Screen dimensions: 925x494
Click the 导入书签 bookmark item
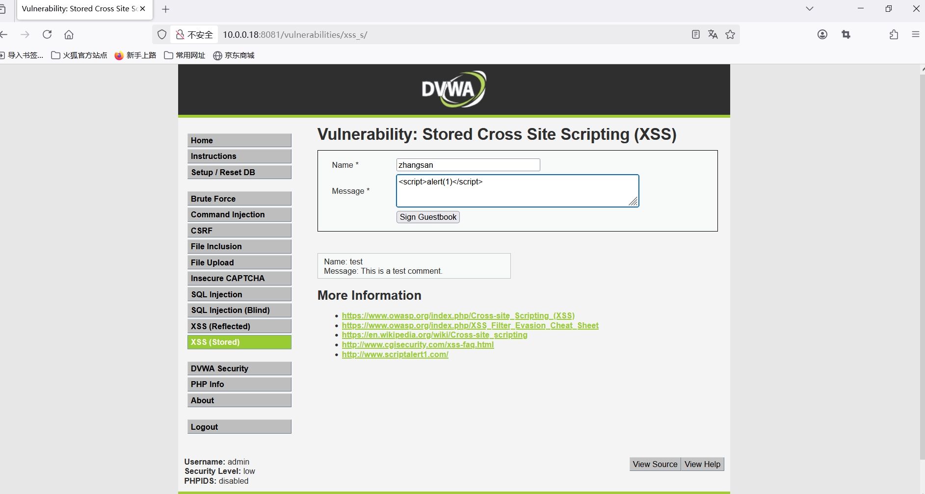[22, 55]
